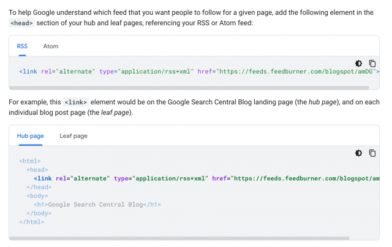Click the h1 Google Search Central Blog line
This screenshot has height=247, width=392.
97,205
